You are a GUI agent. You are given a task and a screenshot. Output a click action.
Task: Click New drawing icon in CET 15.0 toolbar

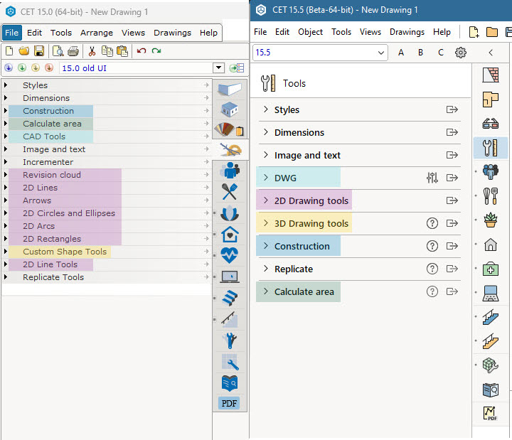pyautogui.click(x=9, y=51)
